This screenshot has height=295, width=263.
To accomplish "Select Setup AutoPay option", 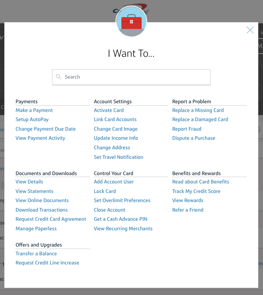I will [32, 120].
